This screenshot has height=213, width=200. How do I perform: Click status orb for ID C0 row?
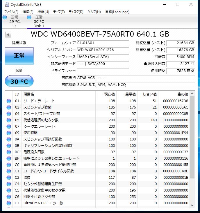point(9,165)
